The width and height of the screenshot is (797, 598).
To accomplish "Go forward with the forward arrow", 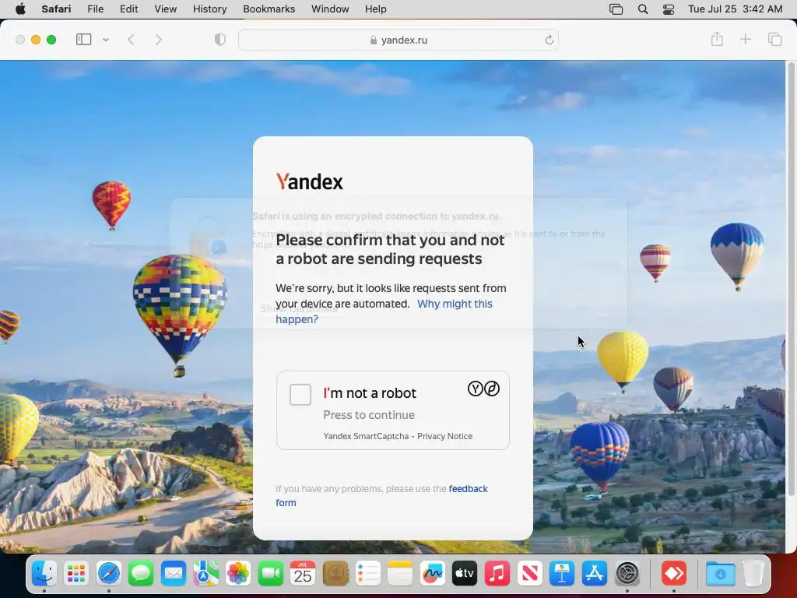I will 158,40.
